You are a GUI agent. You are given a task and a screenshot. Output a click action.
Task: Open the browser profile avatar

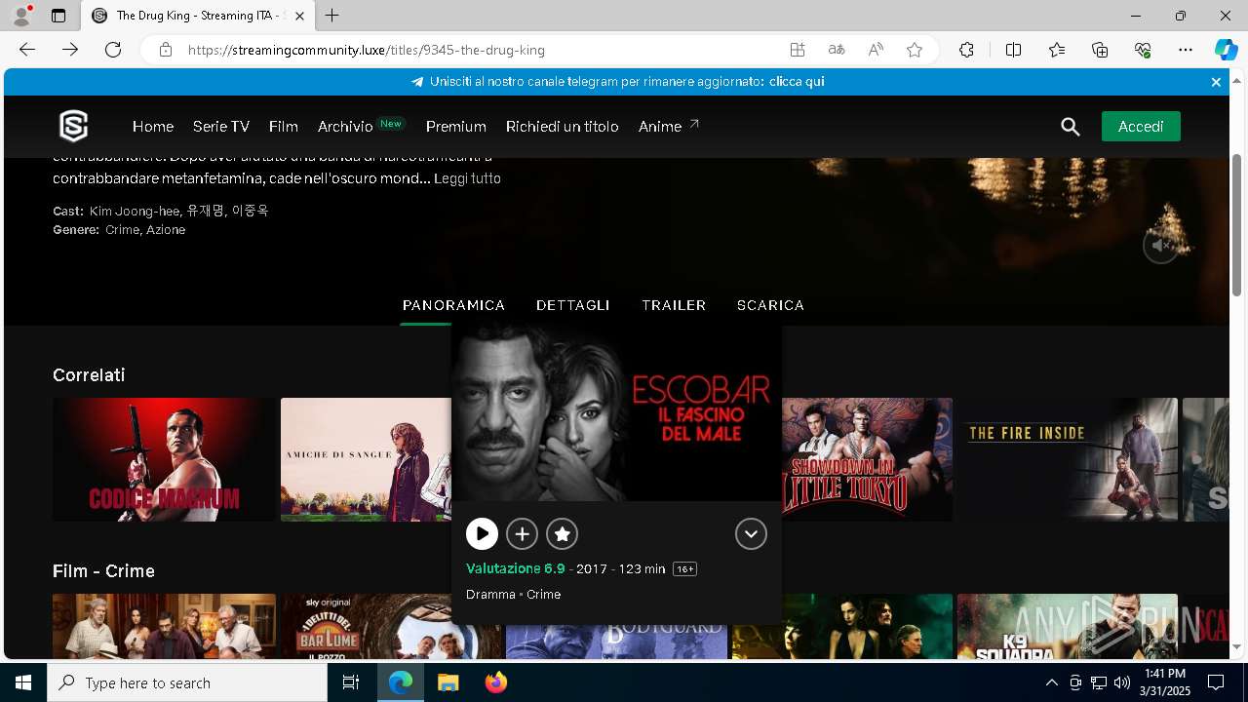(x=21, y=16)
